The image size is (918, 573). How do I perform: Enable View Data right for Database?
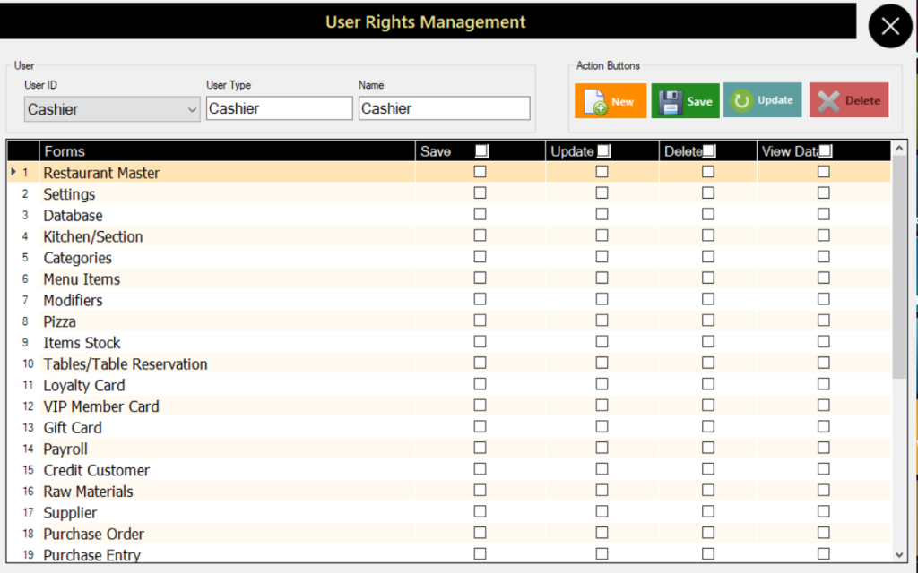coord(824,214)
